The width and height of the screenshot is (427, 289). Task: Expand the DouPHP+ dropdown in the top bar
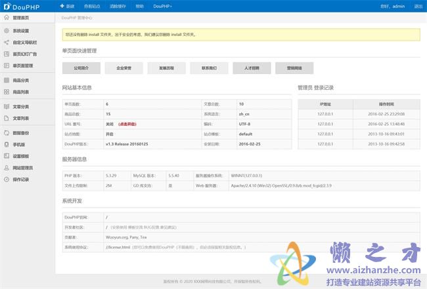tap(163, 6)
